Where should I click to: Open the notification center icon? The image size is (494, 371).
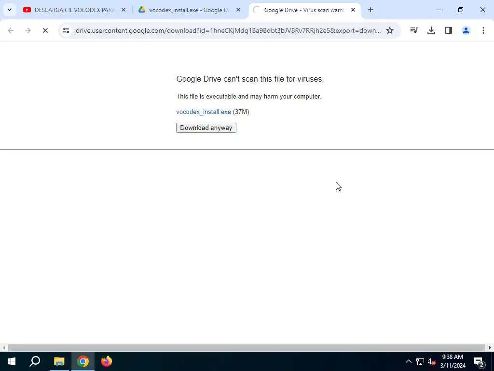pos(479,361)
